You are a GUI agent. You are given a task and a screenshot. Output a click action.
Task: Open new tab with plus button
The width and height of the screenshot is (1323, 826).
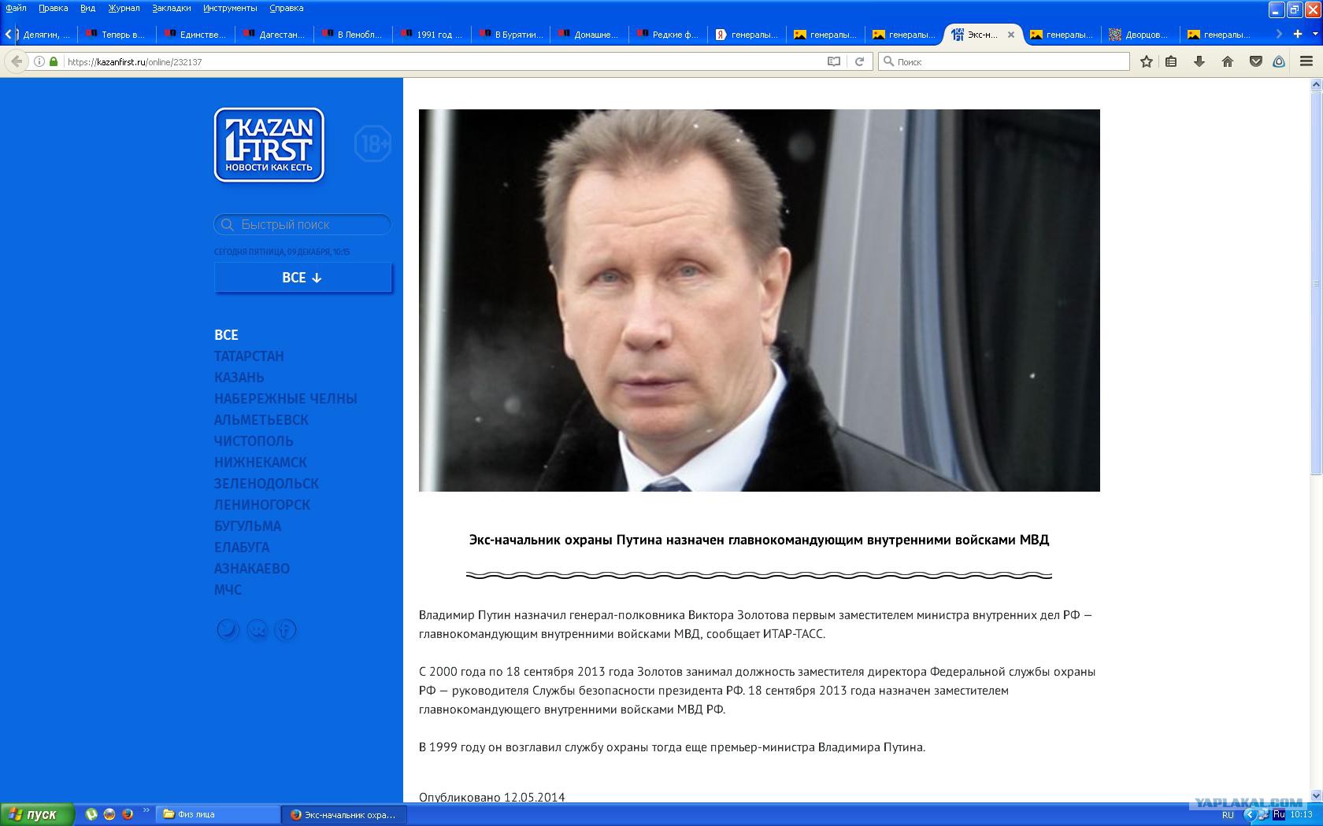1298,34
